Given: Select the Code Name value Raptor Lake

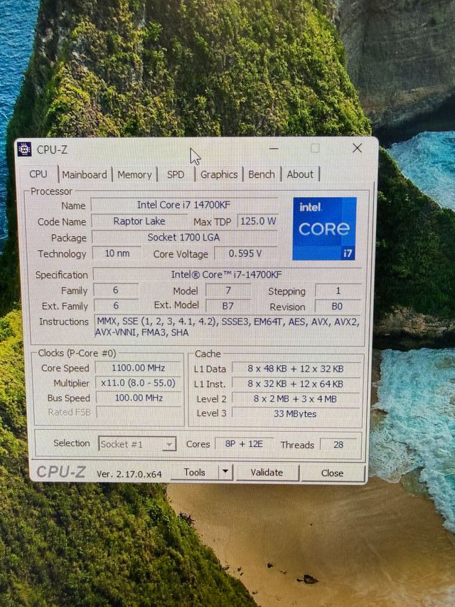Looking at the screenshot, I should click(x=139, y=221).
